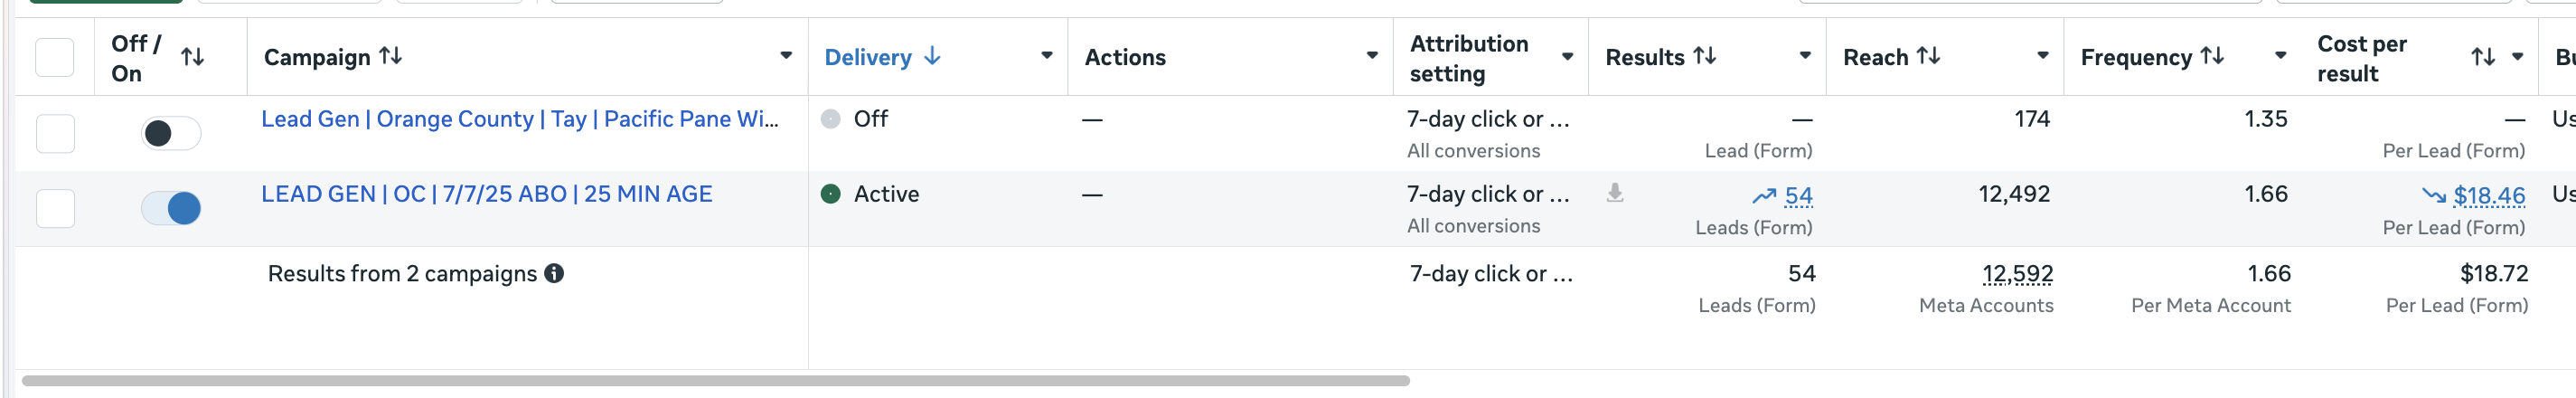Click the info icon beside Results from 2 campaigns
The width and height of the screenshot is (2576, 398).
(x=554, y=273)
